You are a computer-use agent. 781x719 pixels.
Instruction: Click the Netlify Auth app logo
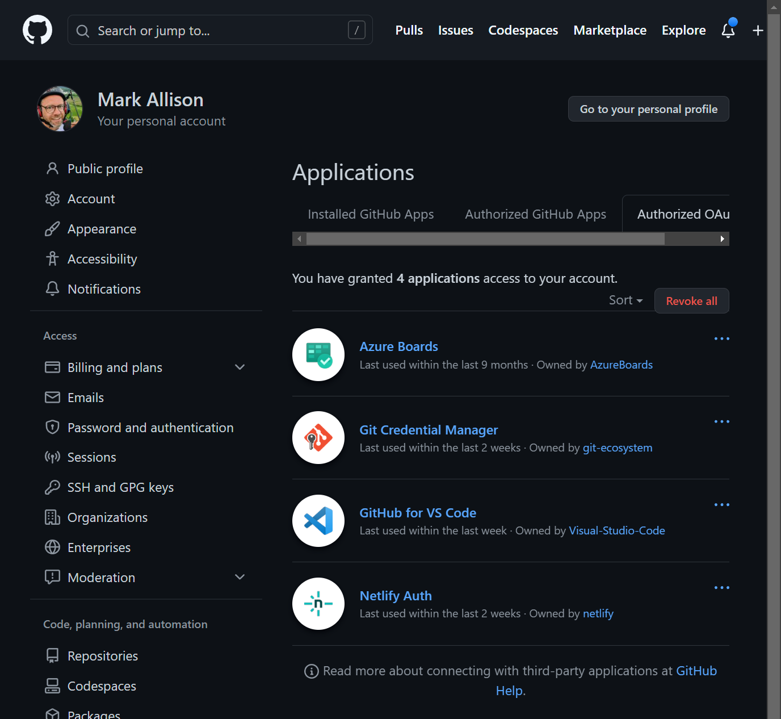coord(318,604)
